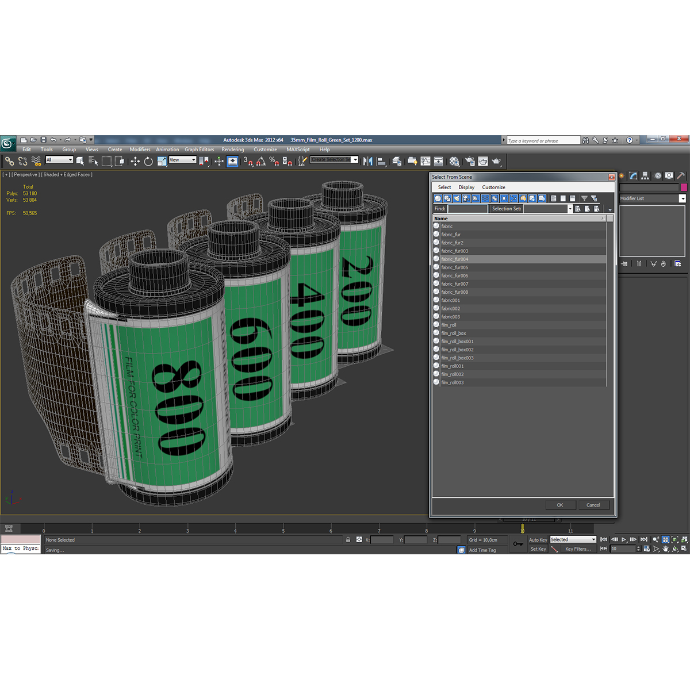Open the Selected key mode dropdown
The height and width of the screenshot is (690, 690).
coord(573,539)
